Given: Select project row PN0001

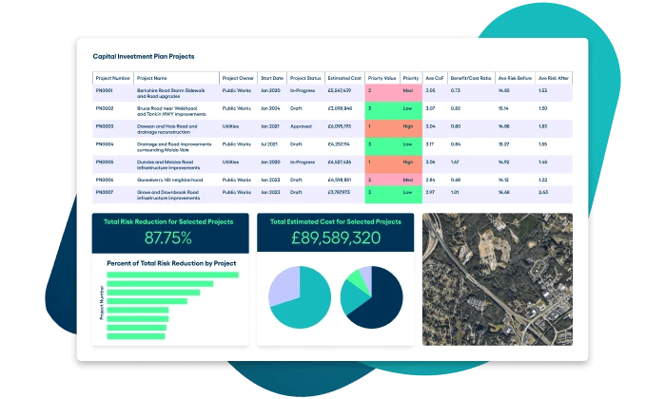Looking at the screenshot, I should (x=332, y=93).
